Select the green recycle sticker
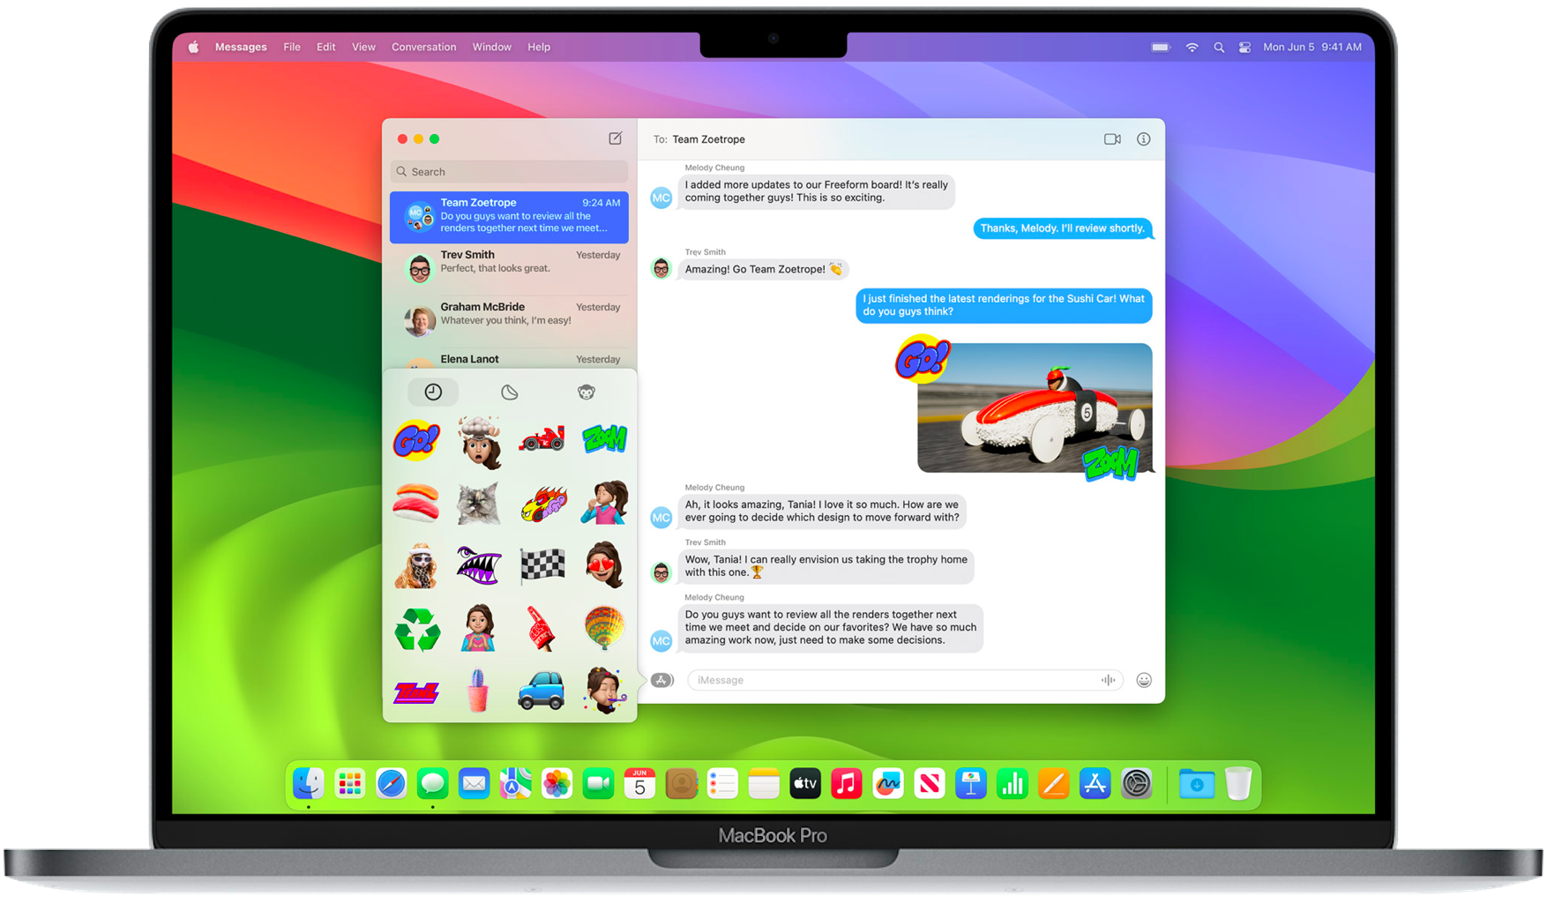The image size is (1547, 904). pos(416,629)
